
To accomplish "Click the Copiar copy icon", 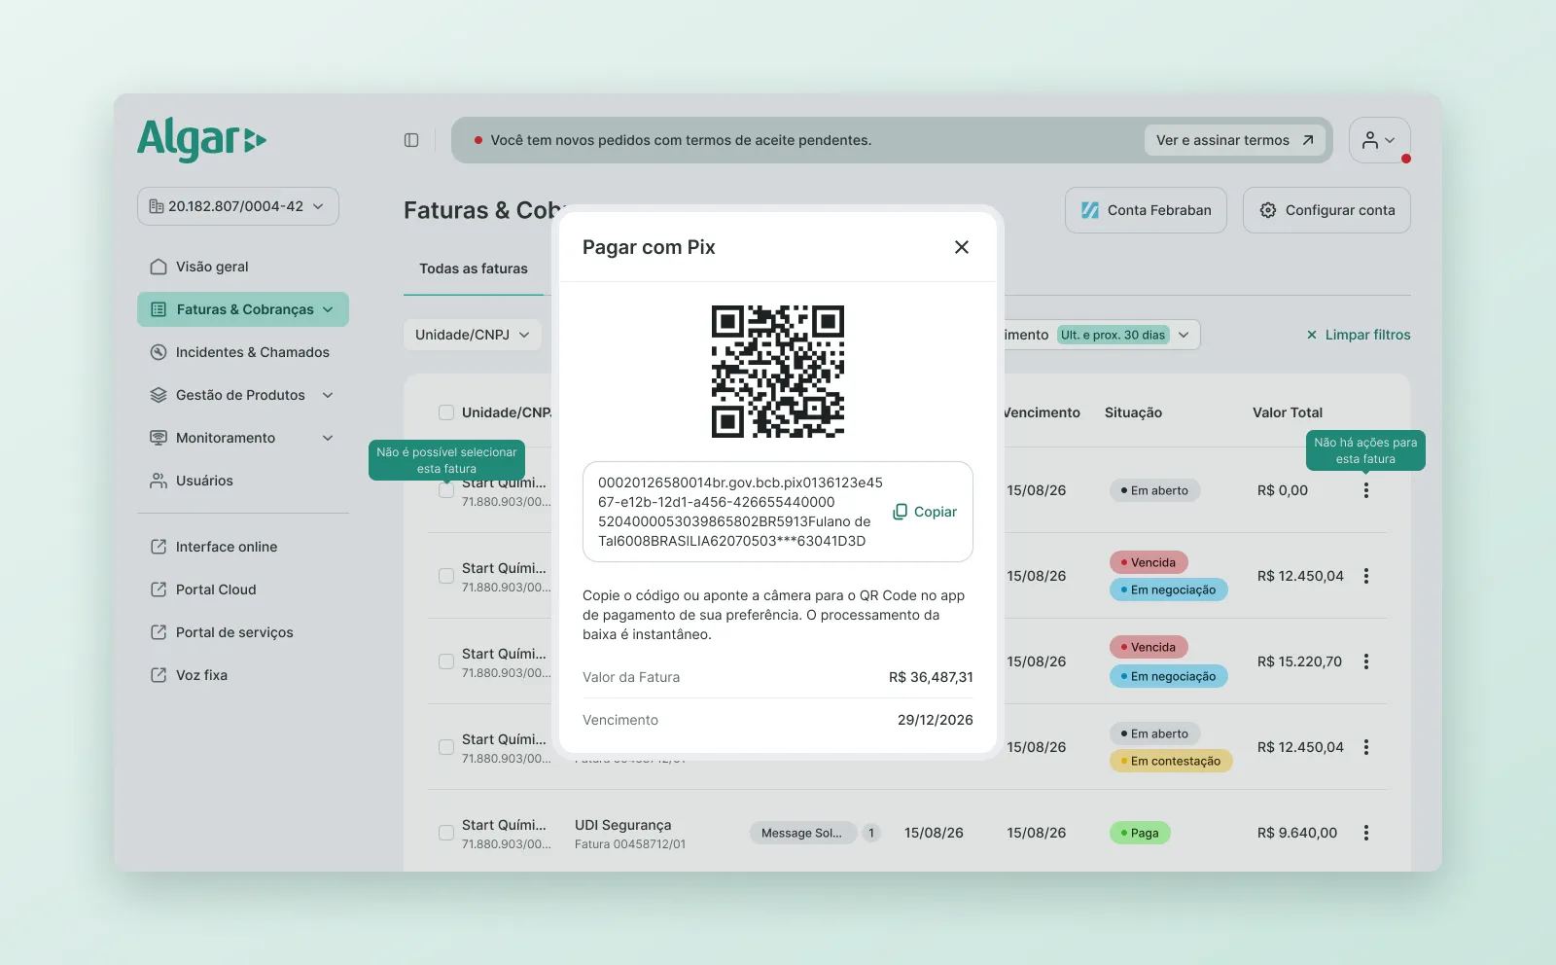I will coord(901,512).
